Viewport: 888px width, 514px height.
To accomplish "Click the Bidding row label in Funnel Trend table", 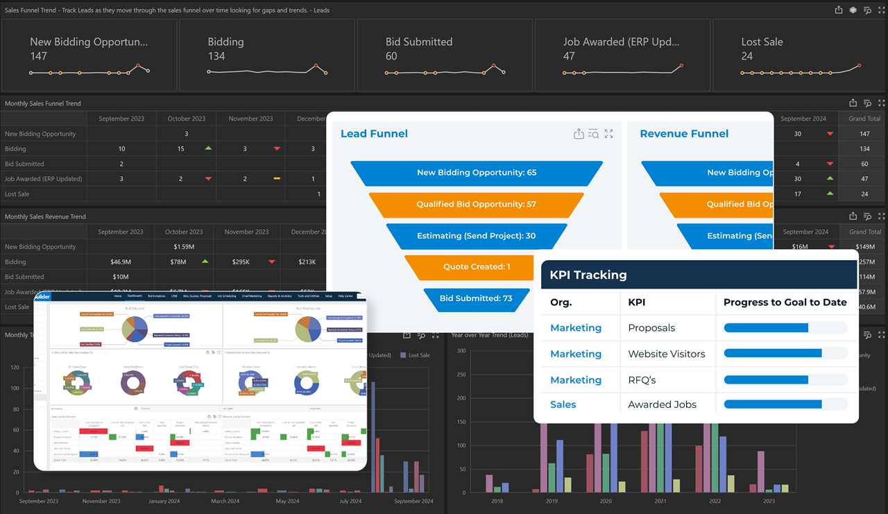I will coord(15,148).
